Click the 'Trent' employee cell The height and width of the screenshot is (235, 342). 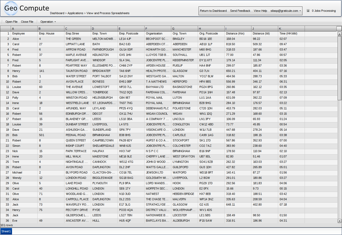[x=24, y=162]
